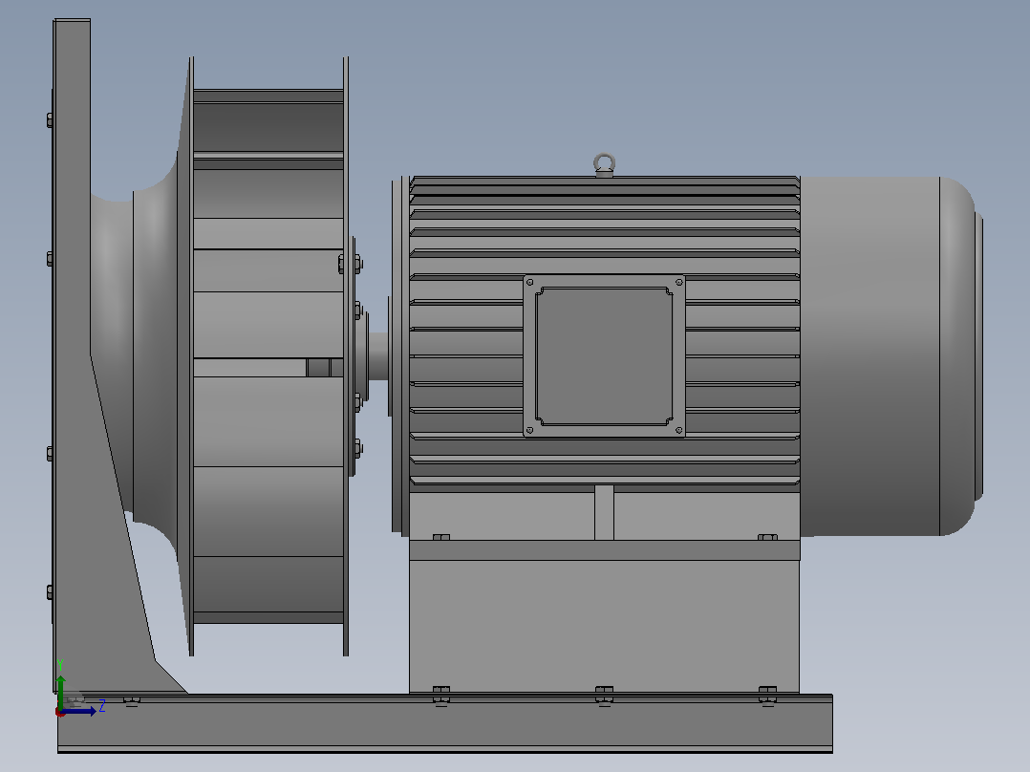This screenshot has height=772, width=1030.
Task: Click the blue Z axis arrow of triad
Action: tap(80, 711)
